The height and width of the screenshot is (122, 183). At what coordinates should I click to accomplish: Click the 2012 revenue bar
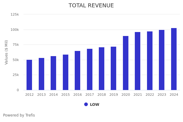[29, 75]
